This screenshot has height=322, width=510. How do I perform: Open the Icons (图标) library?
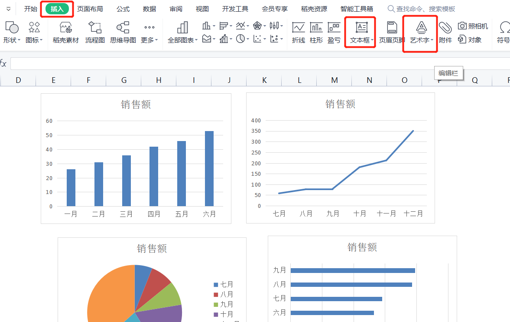click(x=34, y=32)
